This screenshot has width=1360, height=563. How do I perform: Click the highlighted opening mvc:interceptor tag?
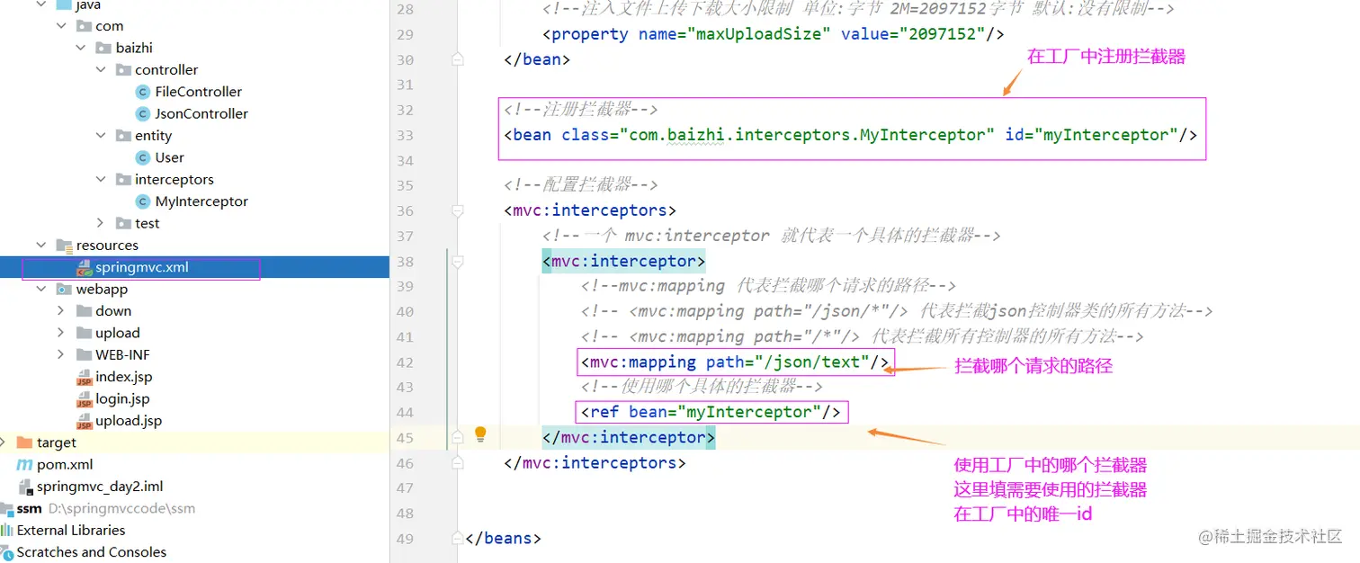pos(623,261)
